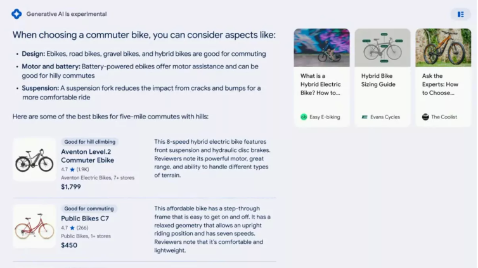This screenshot has height=268, width=478.
Task: Click the "Ask the Experts" article headline
Action: pyautogui.click(x=440, y=84)
